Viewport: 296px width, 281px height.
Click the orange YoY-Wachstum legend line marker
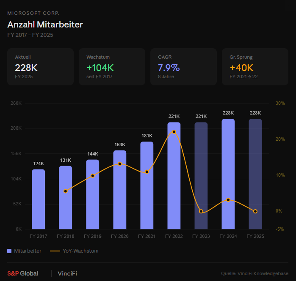coord(55,251)
